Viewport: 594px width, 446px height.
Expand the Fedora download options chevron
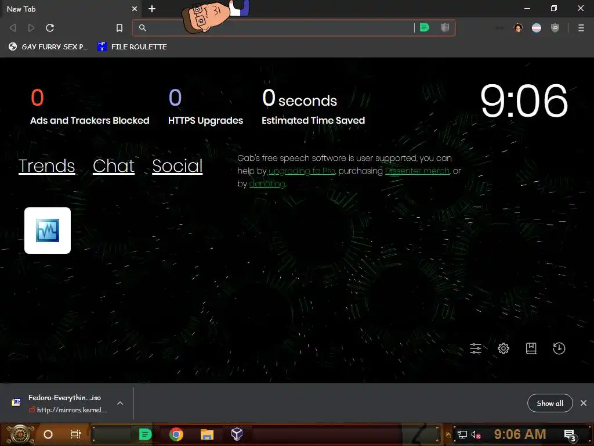coord(120,403)
